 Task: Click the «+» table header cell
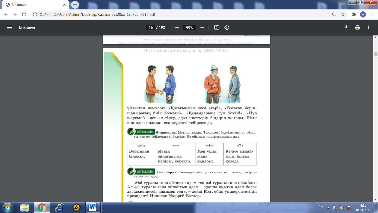pyautogui.click(x=210, y=146)
